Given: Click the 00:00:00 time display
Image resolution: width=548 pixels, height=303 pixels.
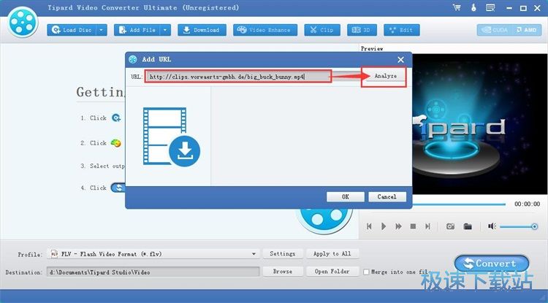Looking at the screenshot, I should 527,204.
